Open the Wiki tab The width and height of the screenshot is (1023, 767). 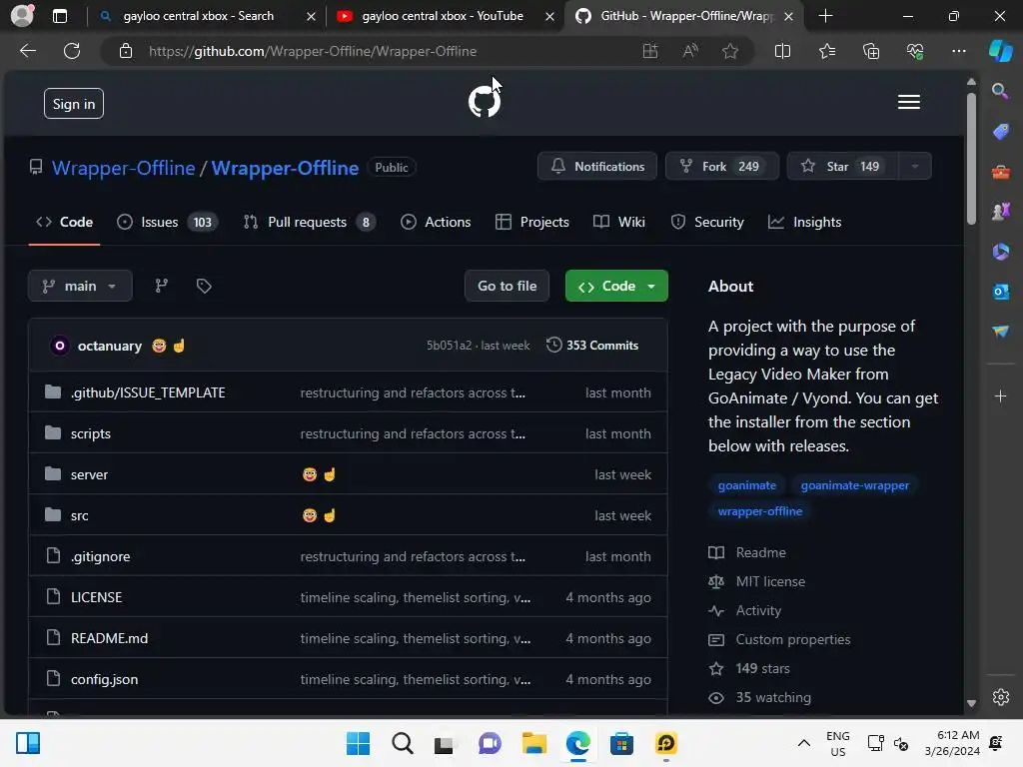tap(619, 222)
